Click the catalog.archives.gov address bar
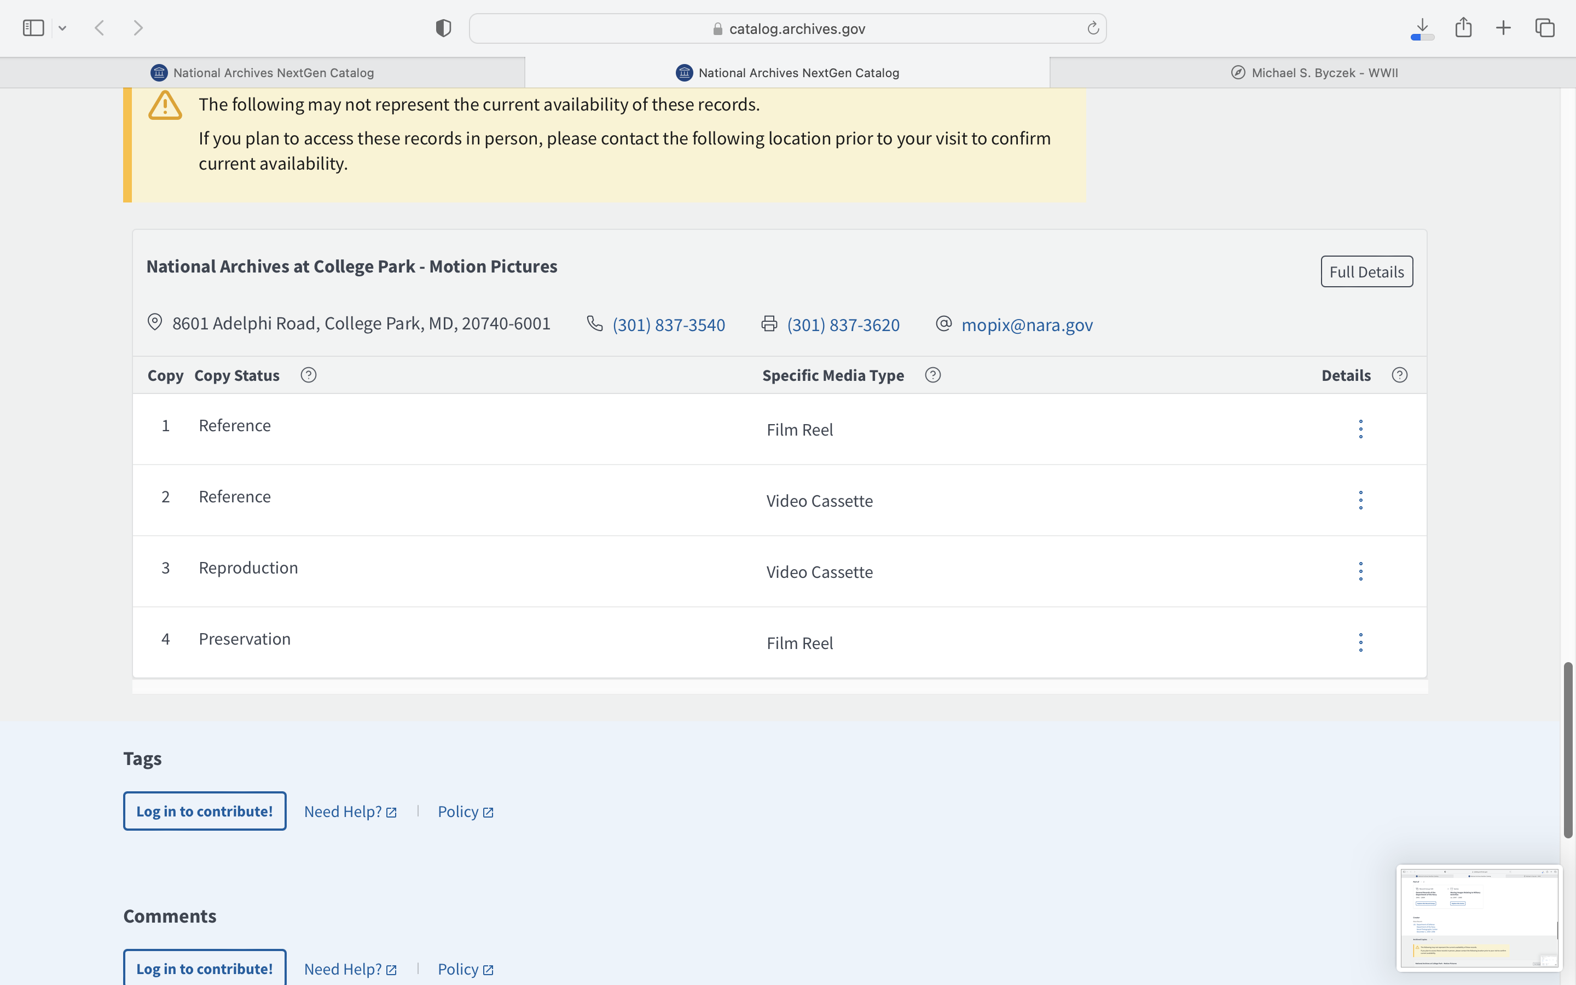Image resolution: width=1576 pixels, height=985 pixels. point(787,28)
